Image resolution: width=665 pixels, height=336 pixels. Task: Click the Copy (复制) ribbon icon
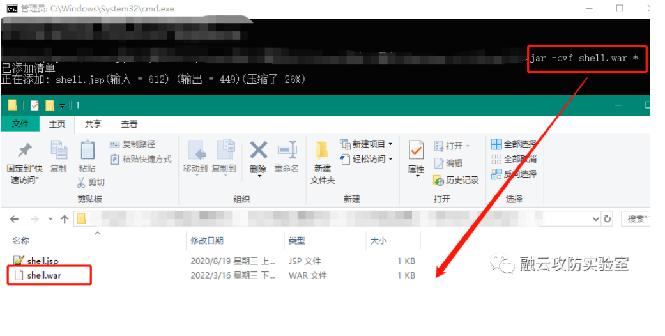click(x=59, y=150)
